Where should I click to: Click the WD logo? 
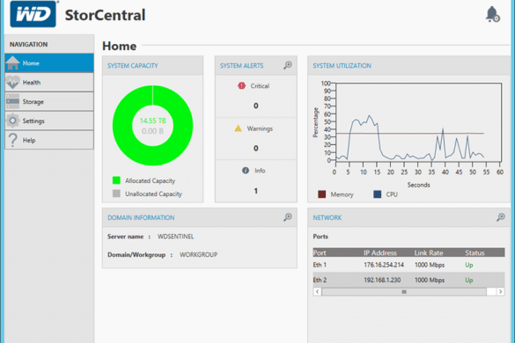coord(33,14)
